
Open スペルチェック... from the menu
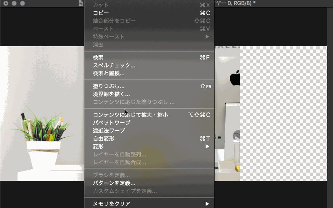point(149,65)
